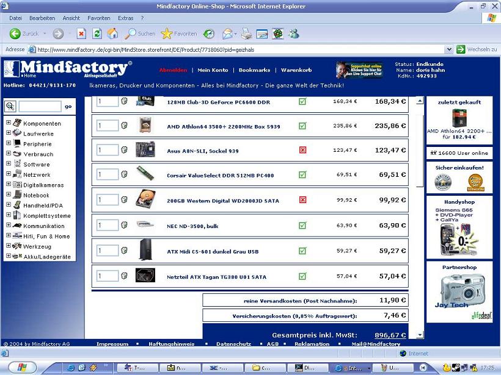Go to the Home page house icon
The image size is (501, 375).
(x=112, y=34)
